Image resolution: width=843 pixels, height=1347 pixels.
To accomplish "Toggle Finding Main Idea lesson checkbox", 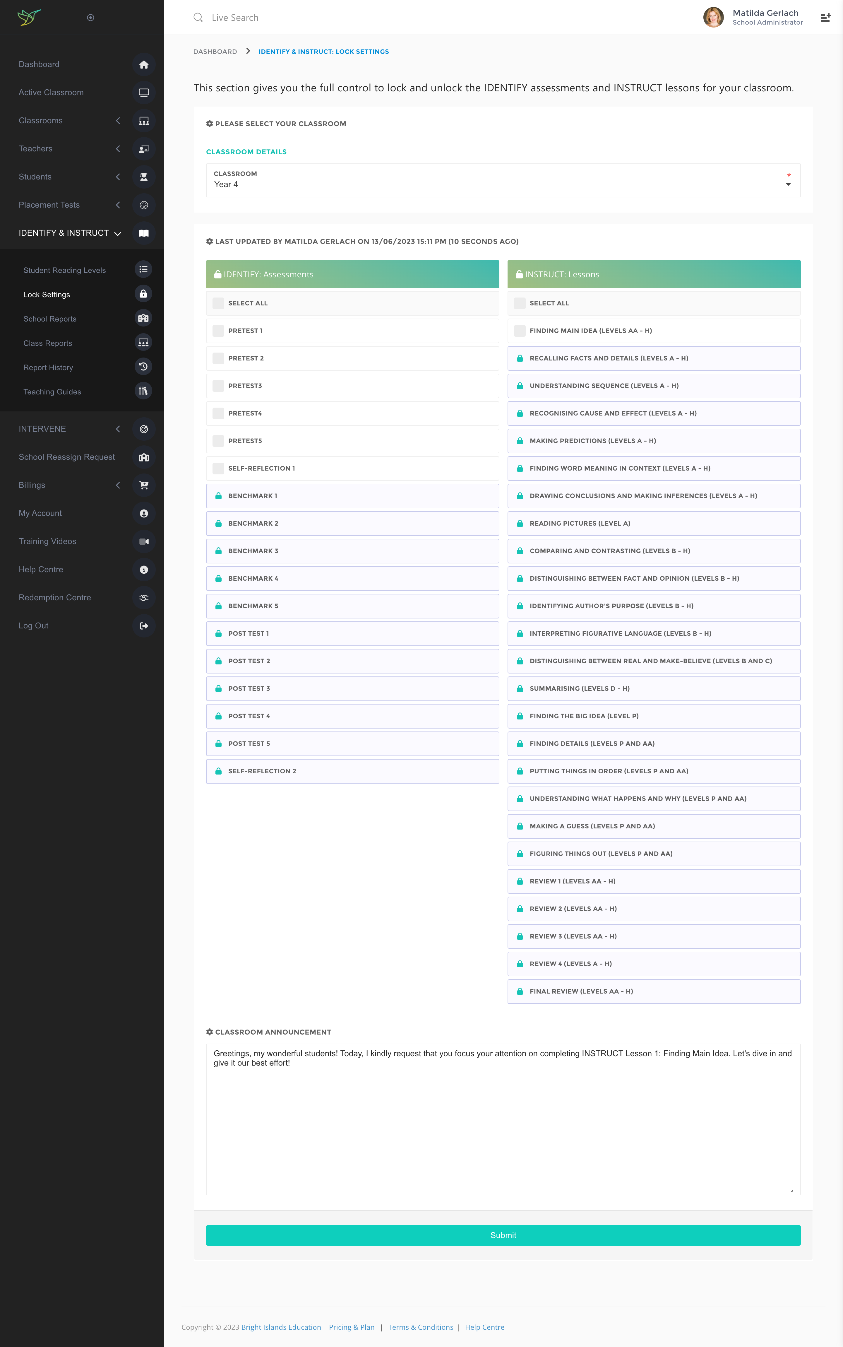I will 520,331.
